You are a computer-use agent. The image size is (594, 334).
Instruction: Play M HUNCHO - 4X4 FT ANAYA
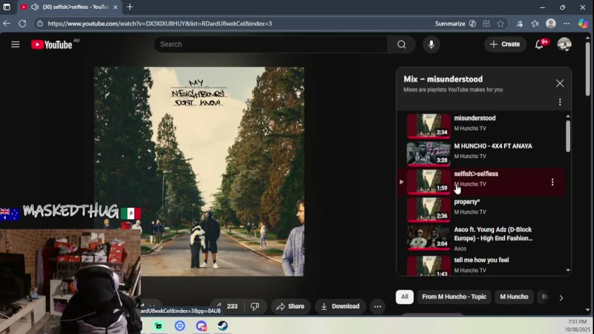(x=481, y=154)
